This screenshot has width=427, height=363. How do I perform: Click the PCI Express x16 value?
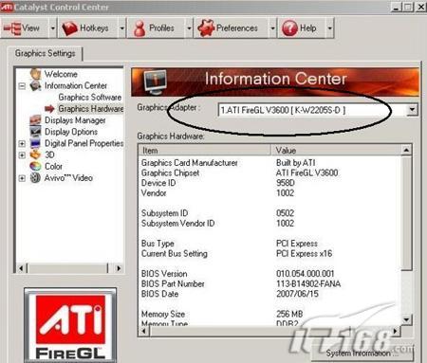click(304, 253)
